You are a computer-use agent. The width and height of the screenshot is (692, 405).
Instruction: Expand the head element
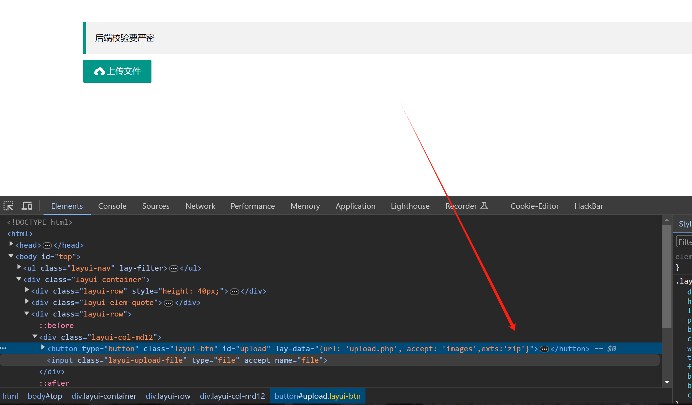[x=11, y=244]
